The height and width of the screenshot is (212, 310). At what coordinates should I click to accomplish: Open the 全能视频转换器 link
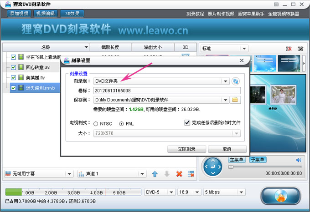tap(284, 14)
